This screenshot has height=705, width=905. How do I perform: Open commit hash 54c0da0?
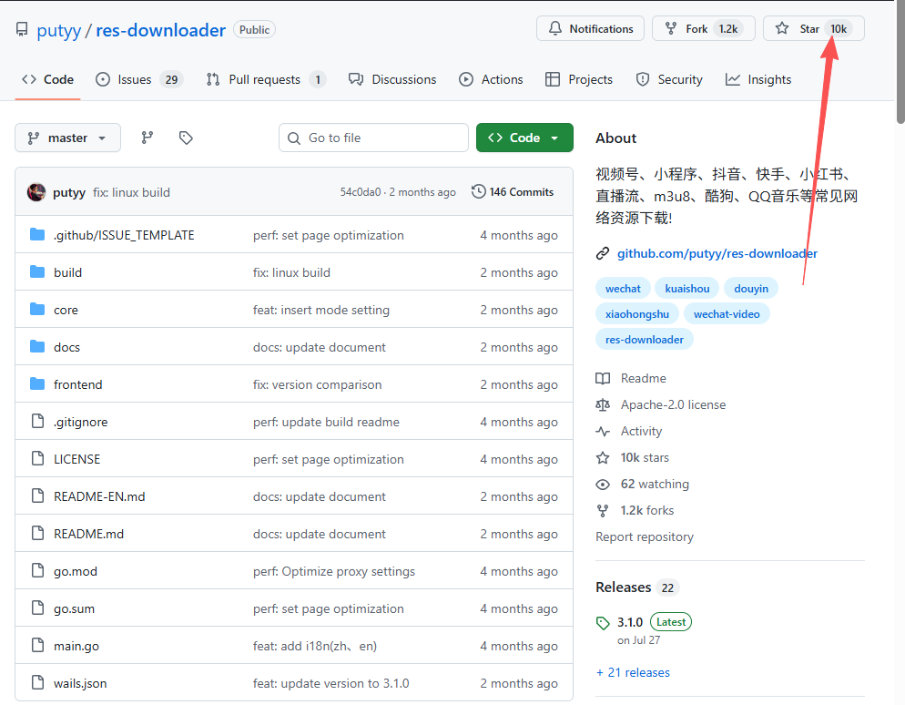361,192
